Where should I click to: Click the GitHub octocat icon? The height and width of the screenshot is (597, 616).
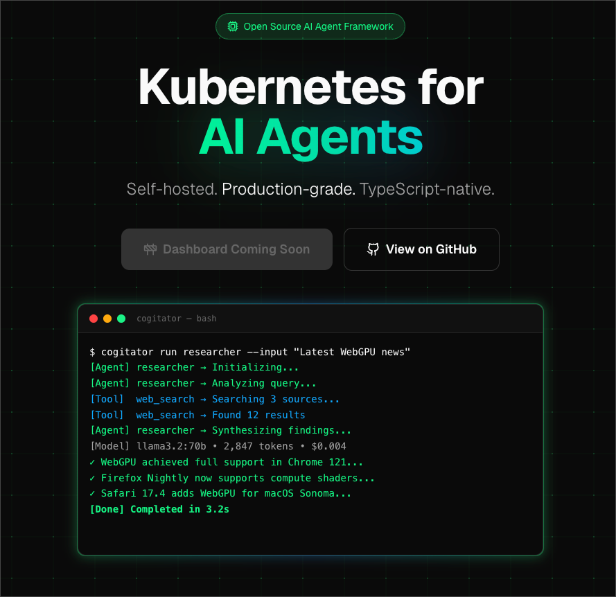coord(373,249)
